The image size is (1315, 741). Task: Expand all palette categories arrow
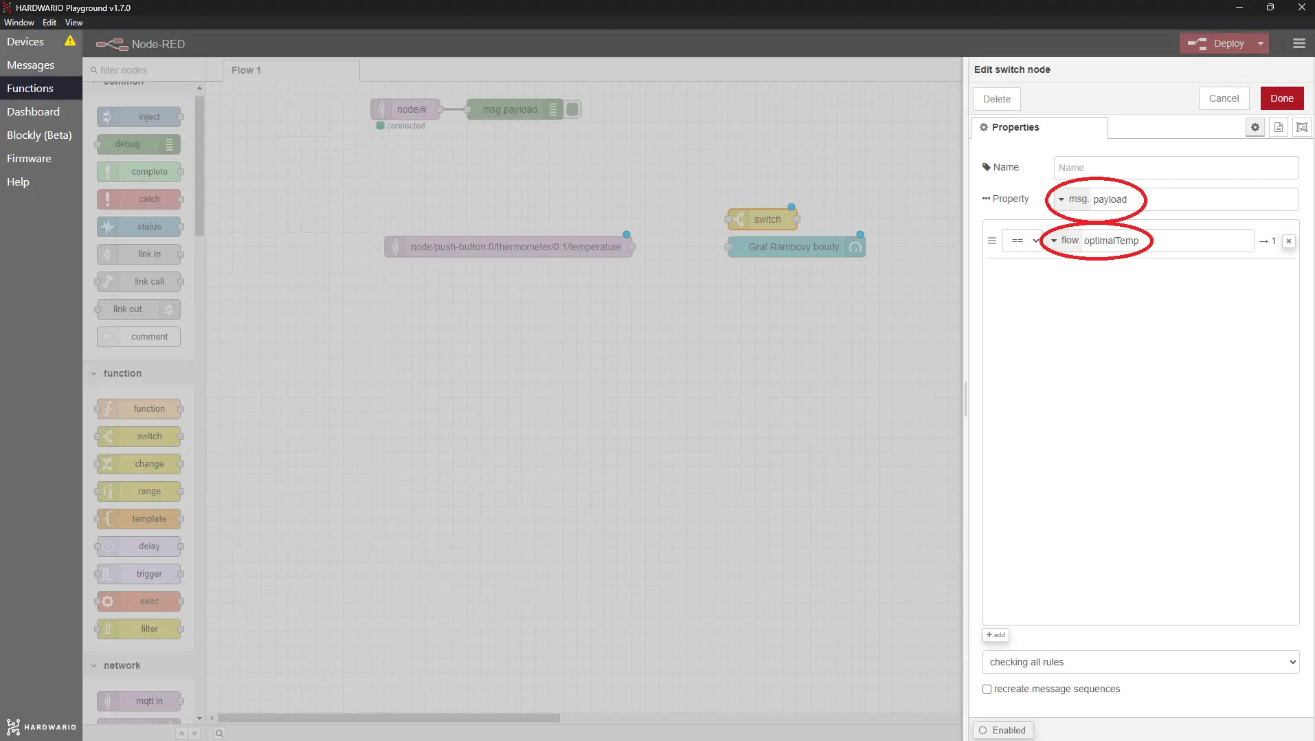point(194,733)
